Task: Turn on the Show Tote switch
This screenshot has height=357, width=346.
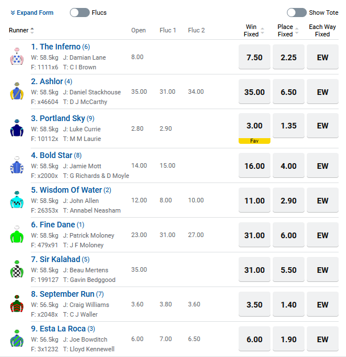Action: coord(297,13)
